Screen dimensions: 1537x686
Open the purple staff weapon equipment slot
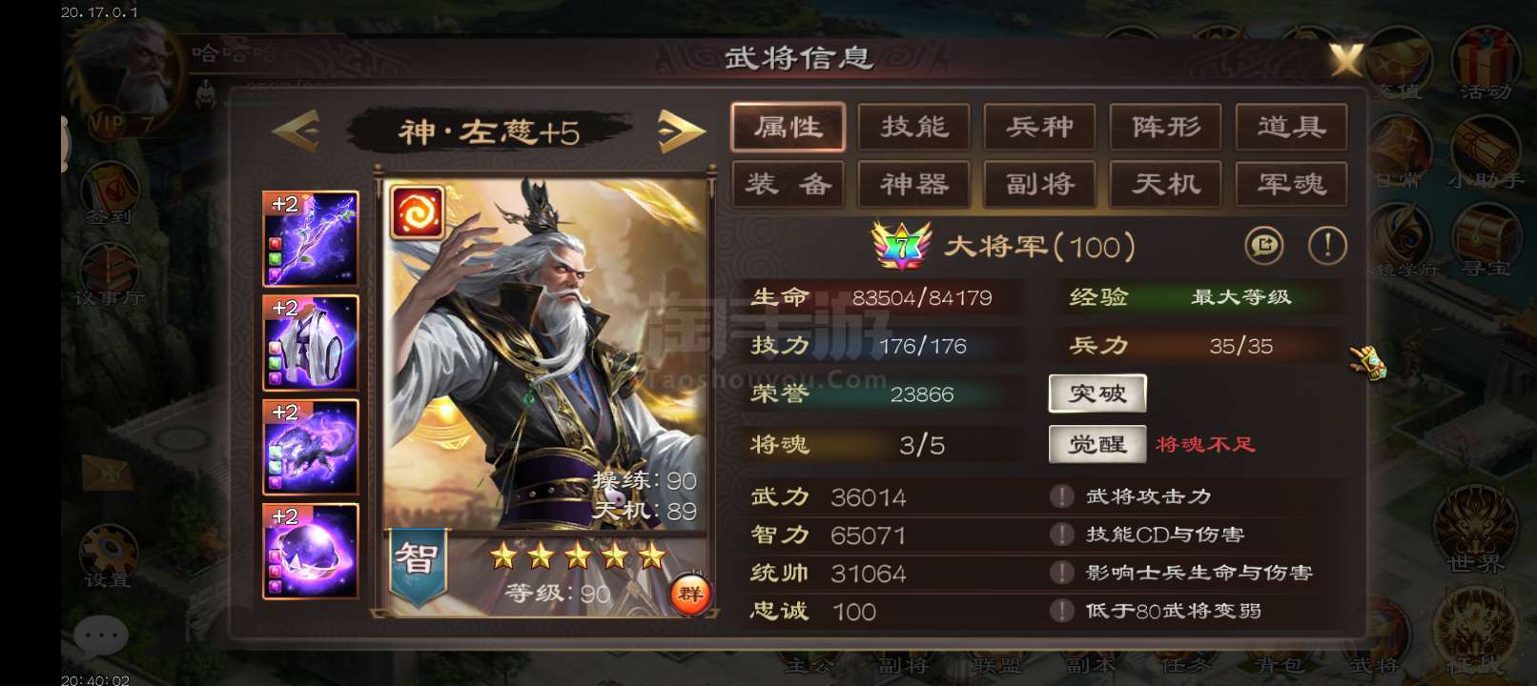click(311, 238)
